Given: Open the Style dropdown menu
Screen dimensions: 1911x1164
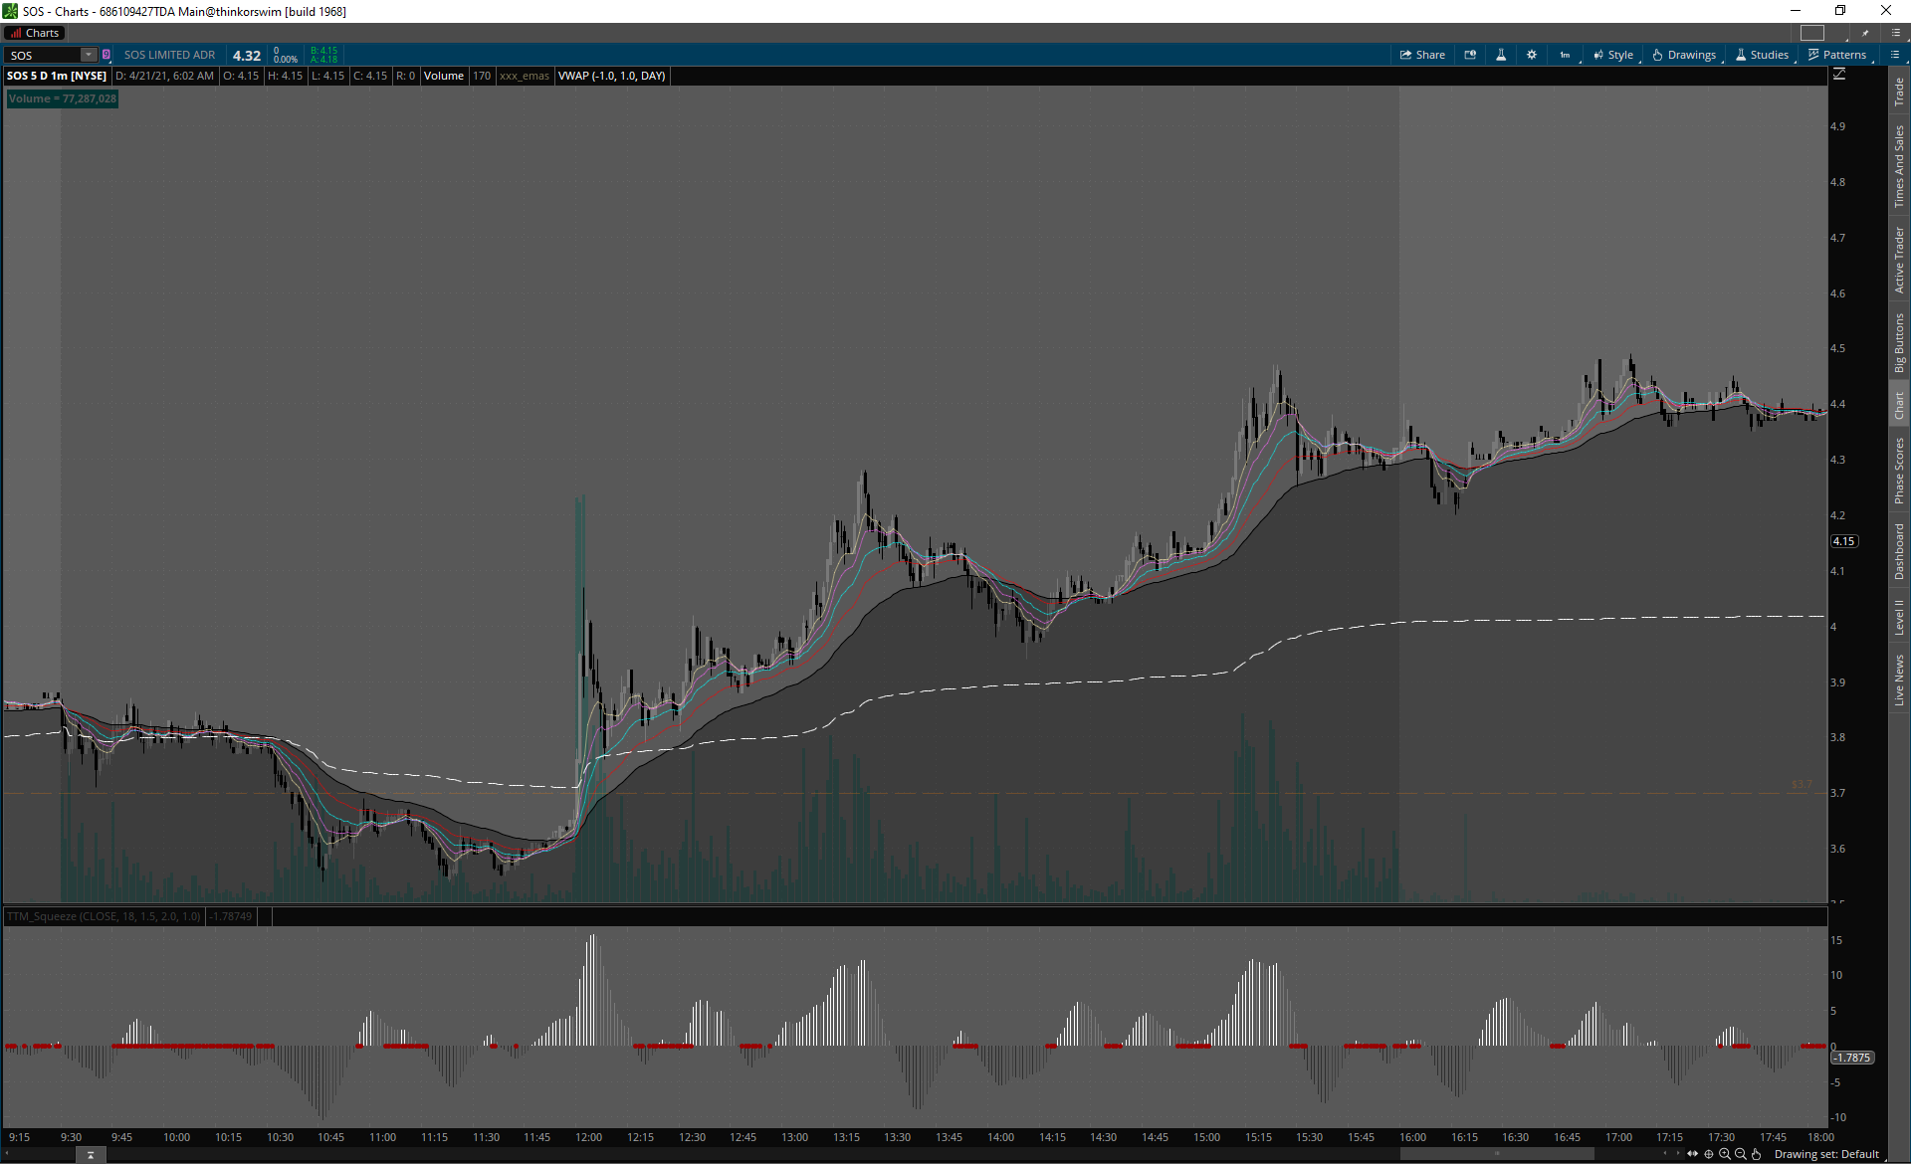Looking at the screenshot, I should pyautogui.click(x=1613, y=55).
